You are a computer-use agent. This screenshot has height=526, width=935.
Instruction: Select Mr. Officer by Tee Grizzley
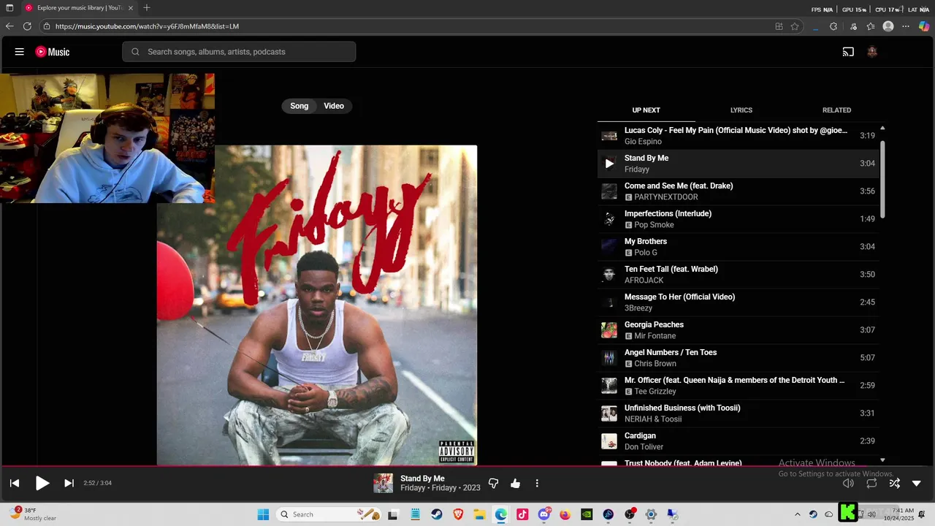738,386
